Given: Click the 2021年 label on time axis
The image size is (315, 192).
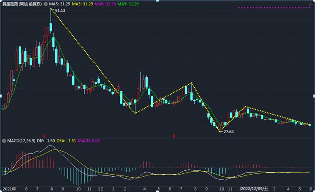Looking at the screenshot, I should point(8,189).
